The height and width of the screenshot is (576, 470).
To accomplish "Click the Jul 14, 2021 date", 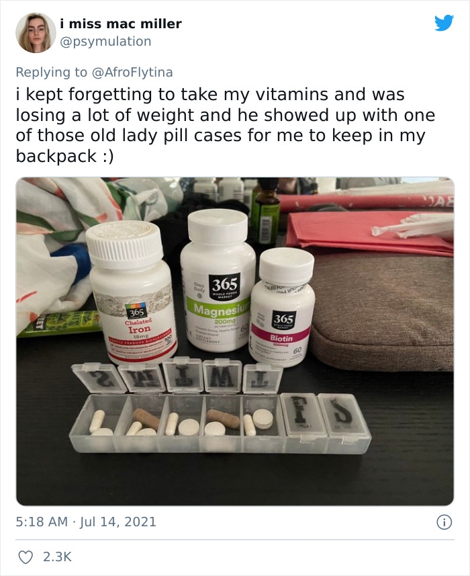I will pos(117,522).
